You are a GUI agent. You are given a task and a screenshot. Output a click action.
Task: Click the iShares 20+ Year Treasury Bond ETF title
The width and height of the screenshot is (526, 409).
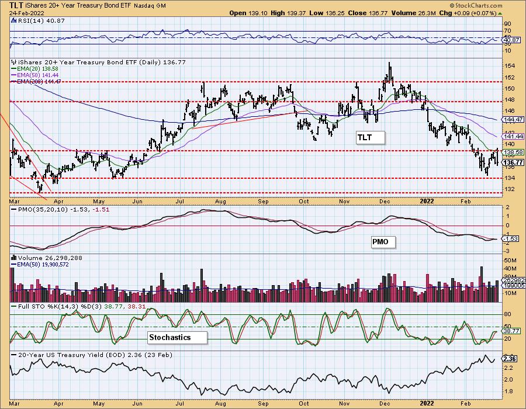pyautogui.click(x=78, y=6)
